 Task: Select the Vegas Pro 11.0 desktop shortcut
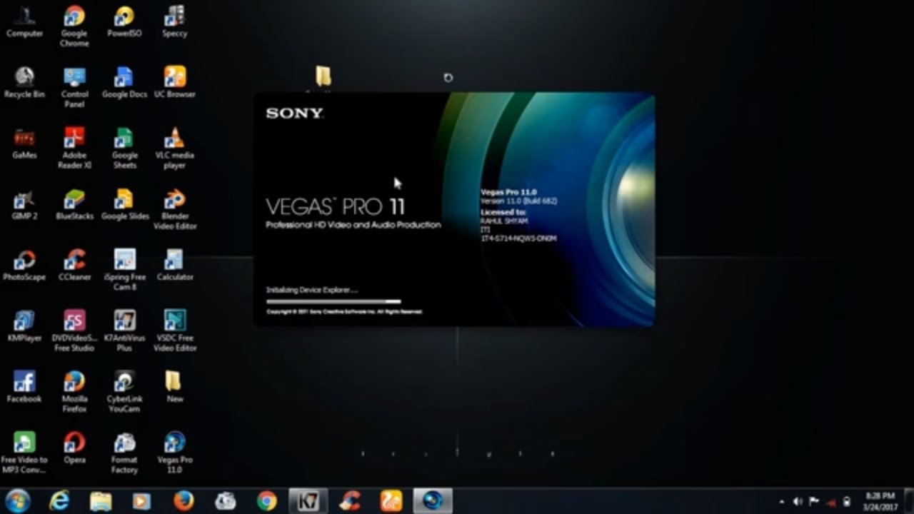pos(174,453)
